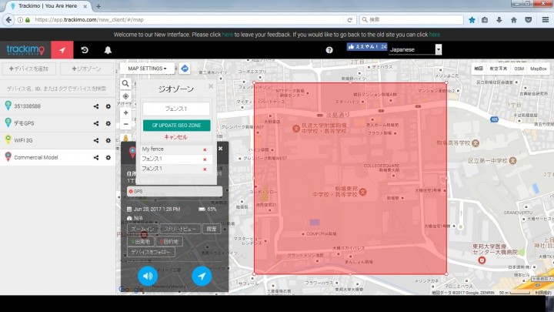Click the red キャンセル cancel link
The height and width of the screenshot is (312, 554).
tap(176, 136)
